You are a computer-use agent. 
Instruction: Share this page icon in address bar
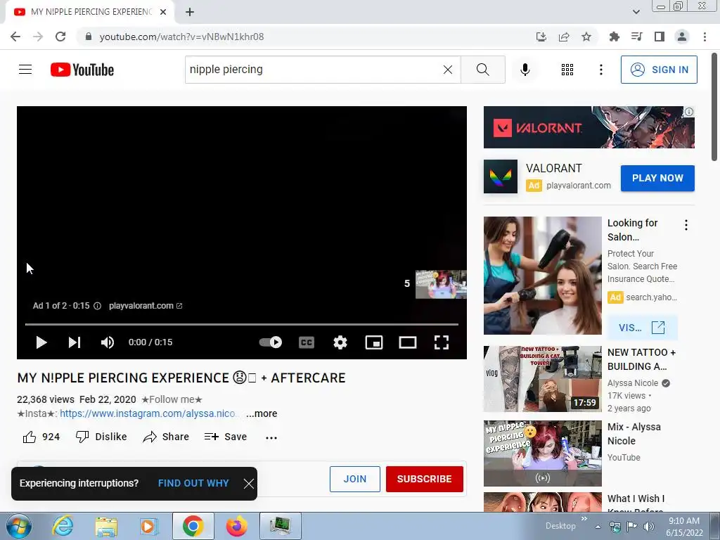point(564,37)
